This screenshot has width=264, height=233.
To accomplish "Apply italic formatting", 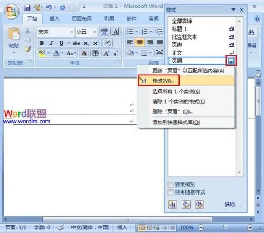I will tap(51, 43).
